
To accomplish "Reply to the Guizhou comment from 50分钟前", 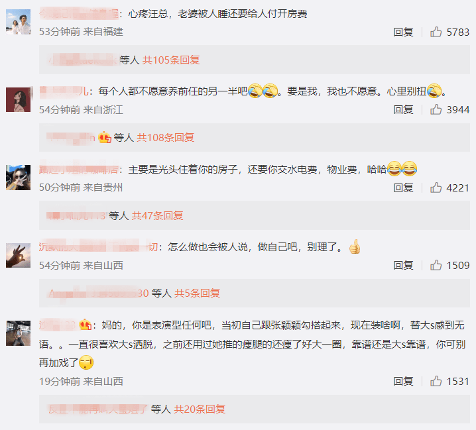I will pyautogui.click(x=403, y=188).
